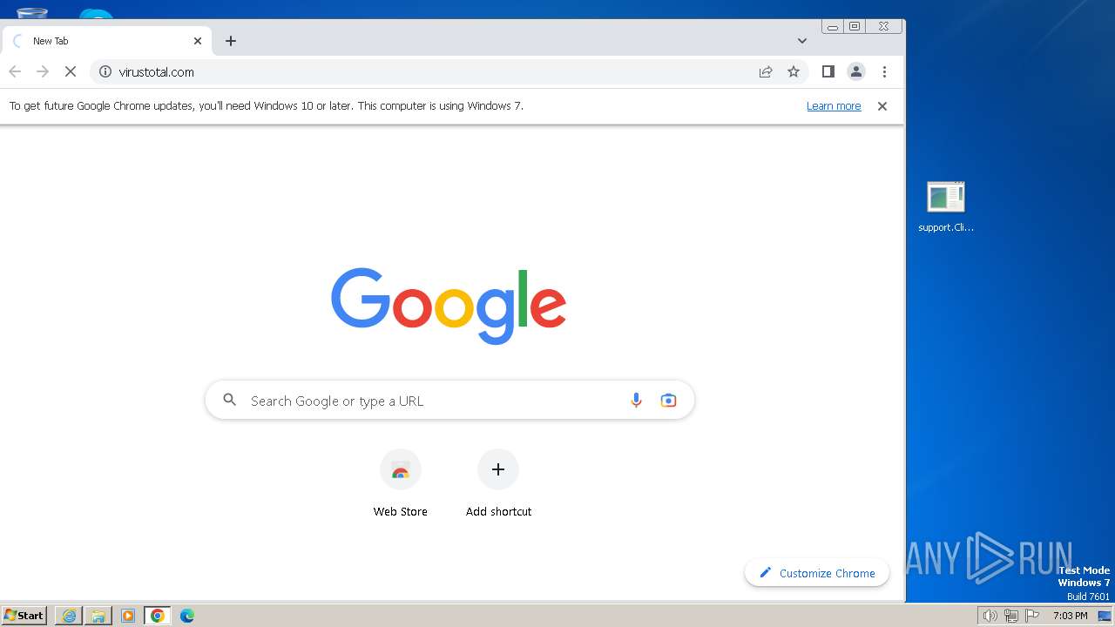Click the magnifier icon in search box

(230, 400)
